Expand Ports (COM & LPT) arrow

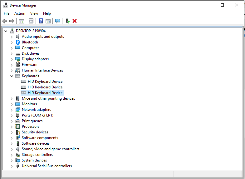[x=12, y=116]
